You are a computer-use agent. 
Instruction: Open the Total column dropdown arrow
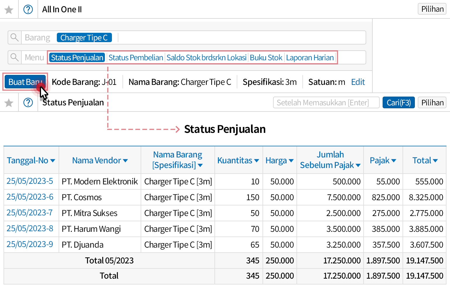[x=435, y=161]
